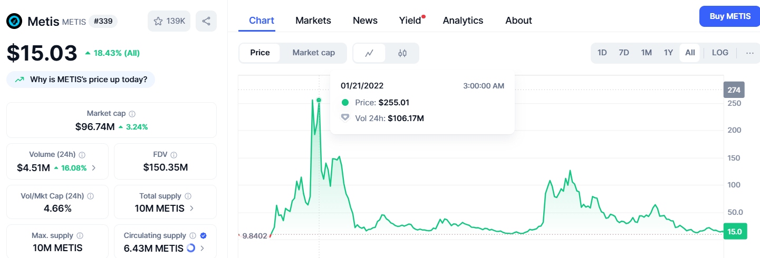This screenshot has width=760, height=258.
Task: Click the trend arrow icon in price question
Action: tap(20, 80)
